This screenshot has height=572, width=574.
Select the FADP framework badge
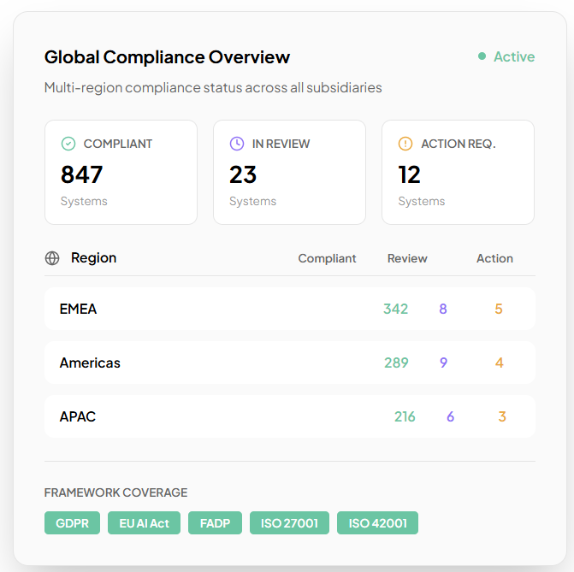click(x=215, y=523)
